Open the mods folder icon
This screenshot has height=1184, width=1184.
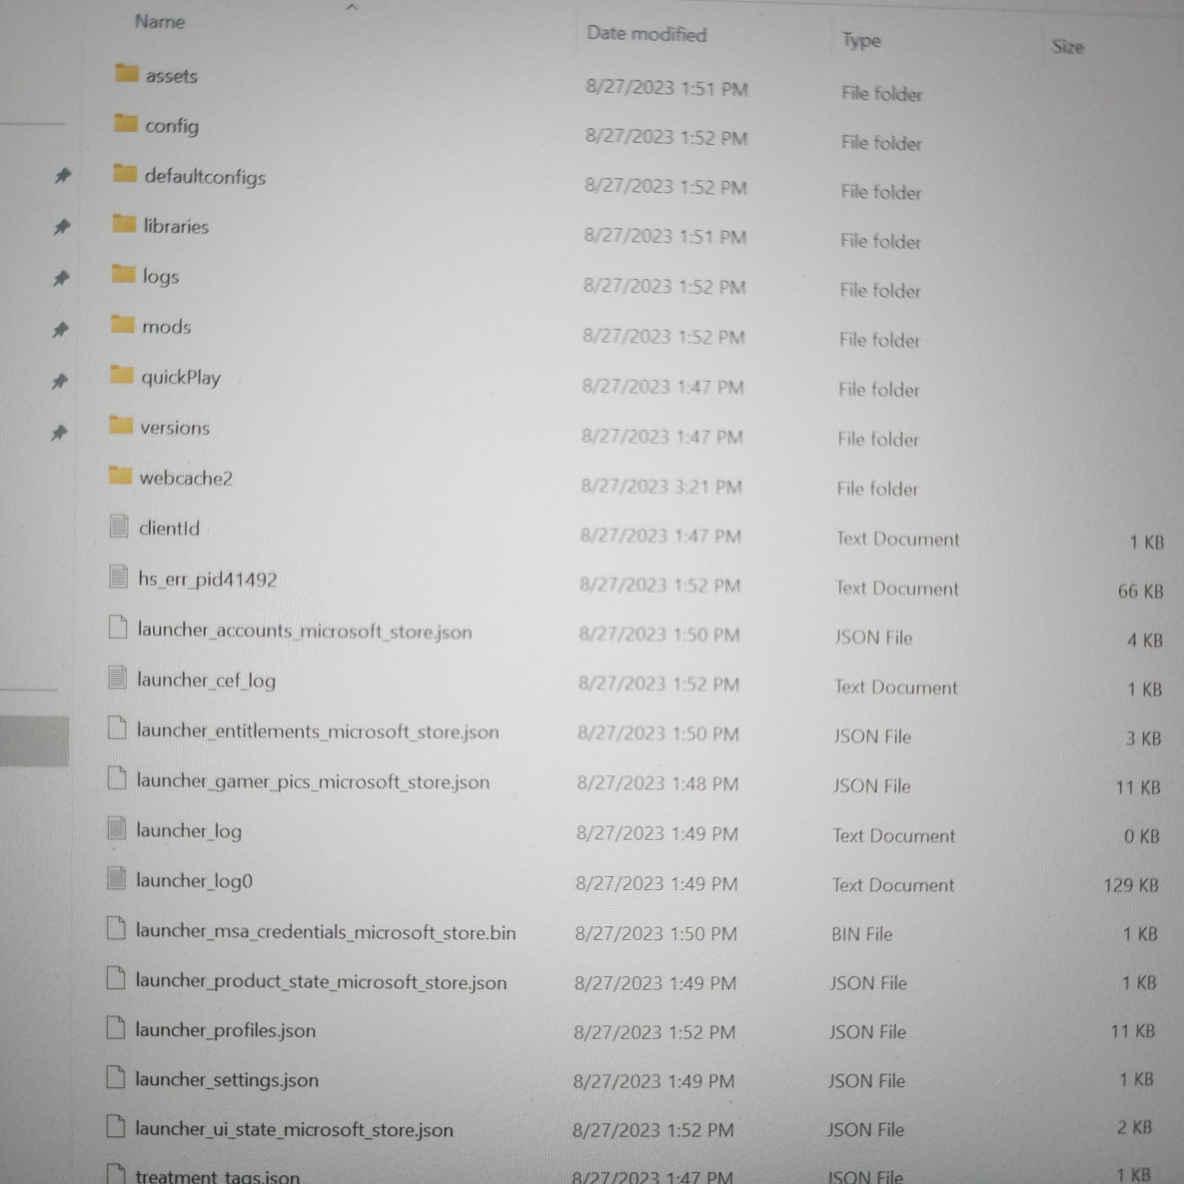[x=123, y=324]
